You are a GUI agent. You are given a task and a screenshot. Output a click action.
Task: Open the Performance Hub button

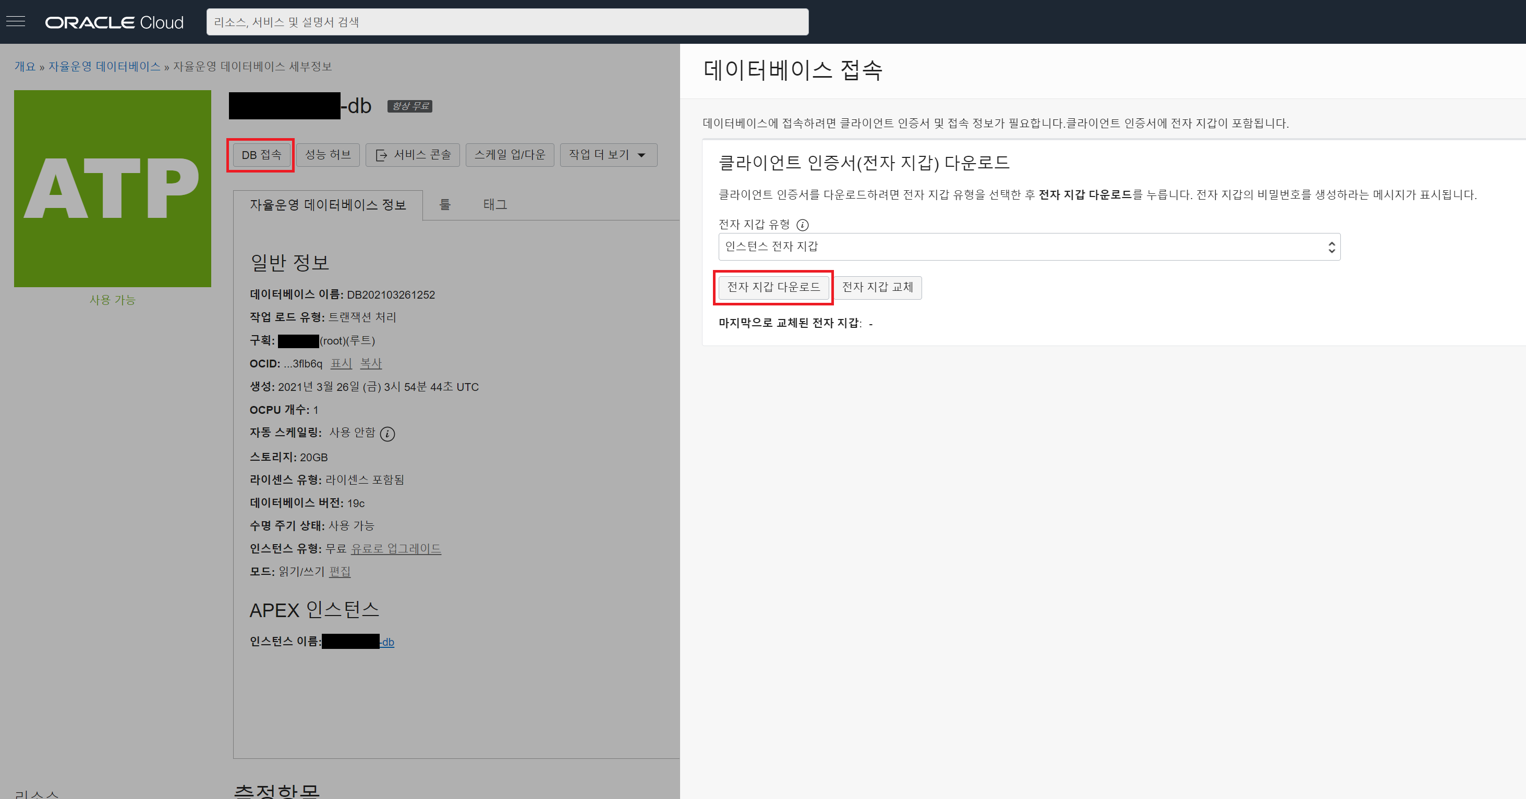point(328,155)
